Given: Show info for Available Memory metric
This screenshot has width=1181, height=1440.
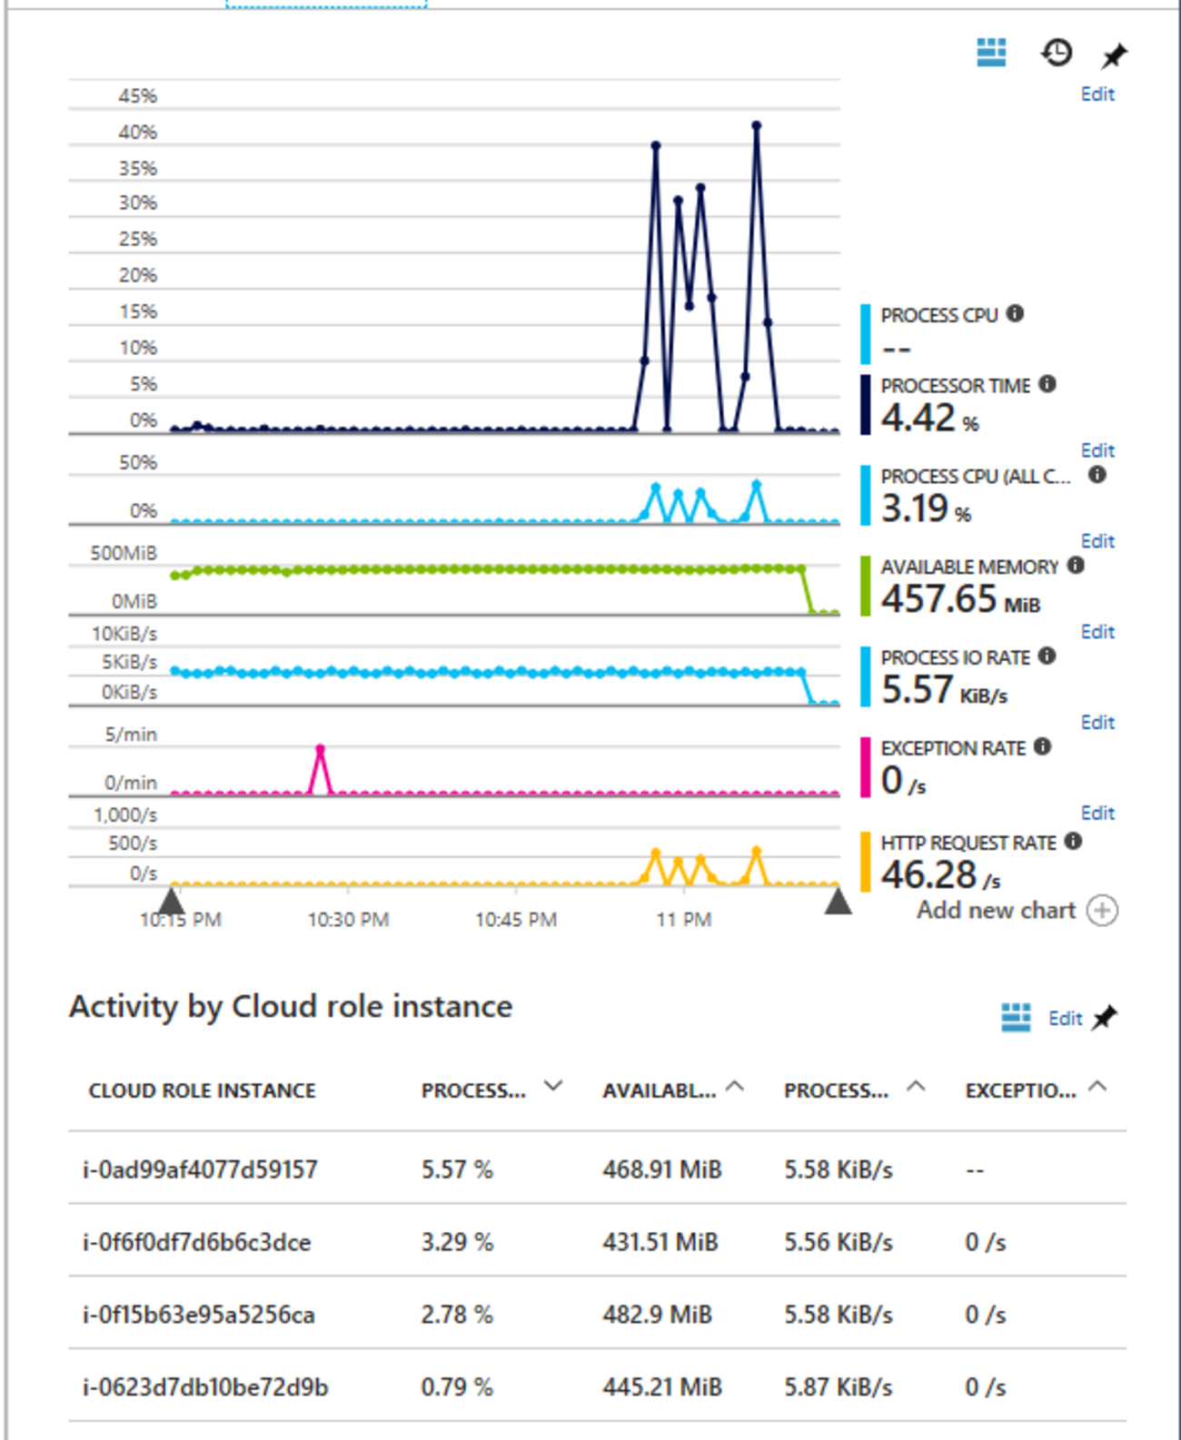Looking at the screenshot, I should pyautogui.click(x=1077, y=566).
